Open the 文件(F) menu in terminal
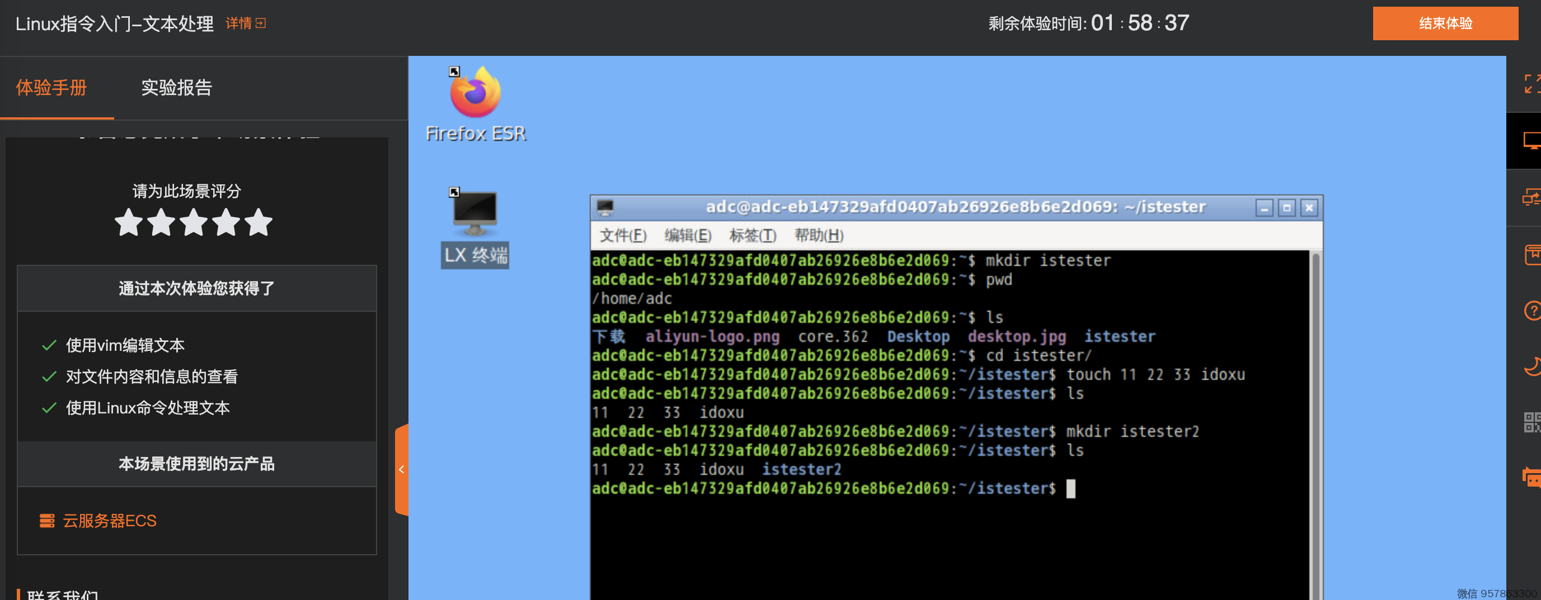The width and height of the screenshot is (1541, 600). tap(623, 236)
